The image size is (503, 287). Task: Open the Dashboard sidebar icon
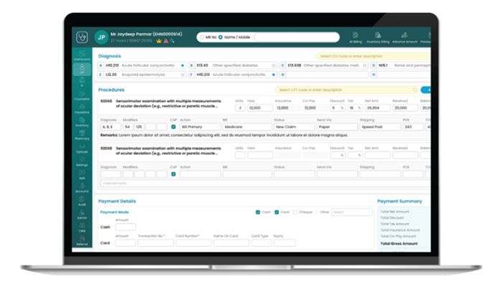82,55
